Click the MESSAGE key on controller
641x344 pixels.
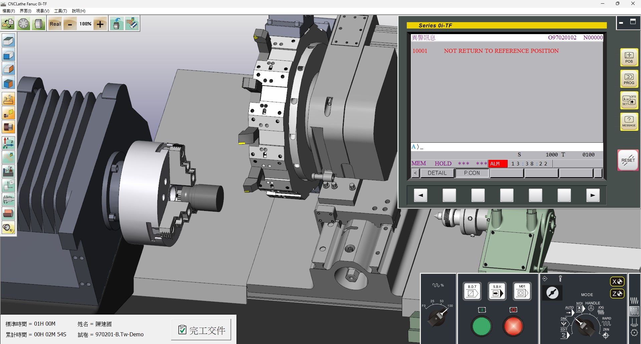[629, 121]
